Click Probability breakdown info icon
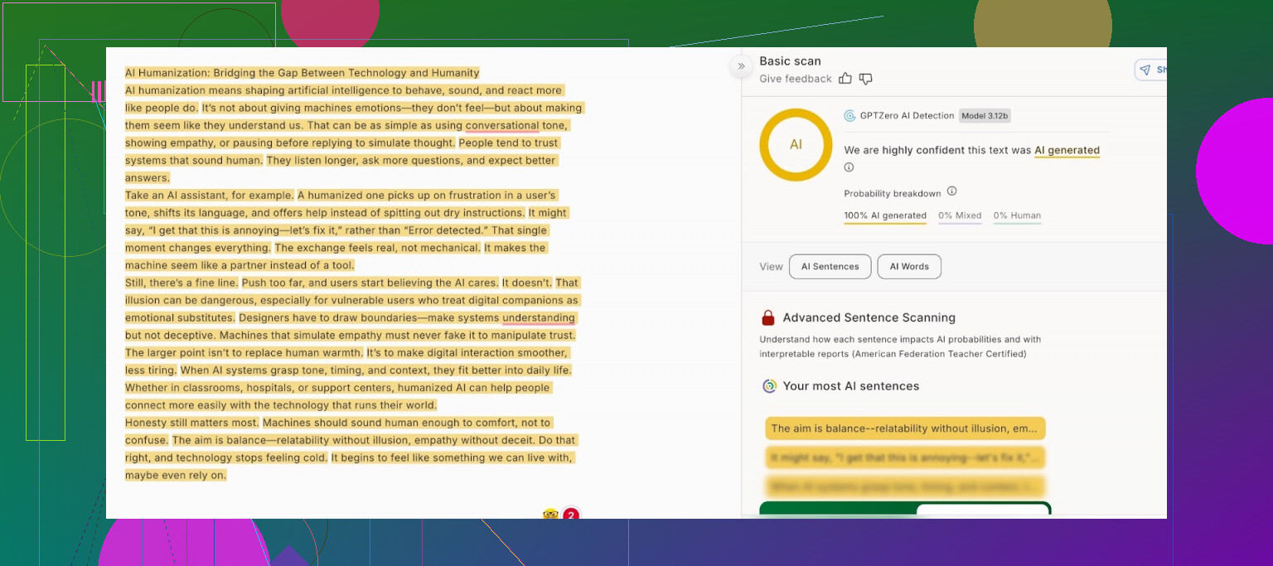The width and height of the screenshot is (1273, 566). tap(951, 191)
